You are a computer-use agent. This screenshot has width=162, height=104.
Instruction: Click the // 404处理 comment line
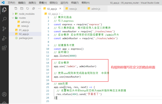click(61, 84)
